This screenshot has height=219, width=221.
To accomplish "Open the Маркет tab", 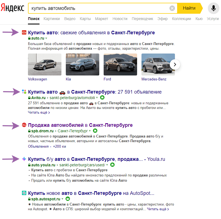I will point(102,19).
